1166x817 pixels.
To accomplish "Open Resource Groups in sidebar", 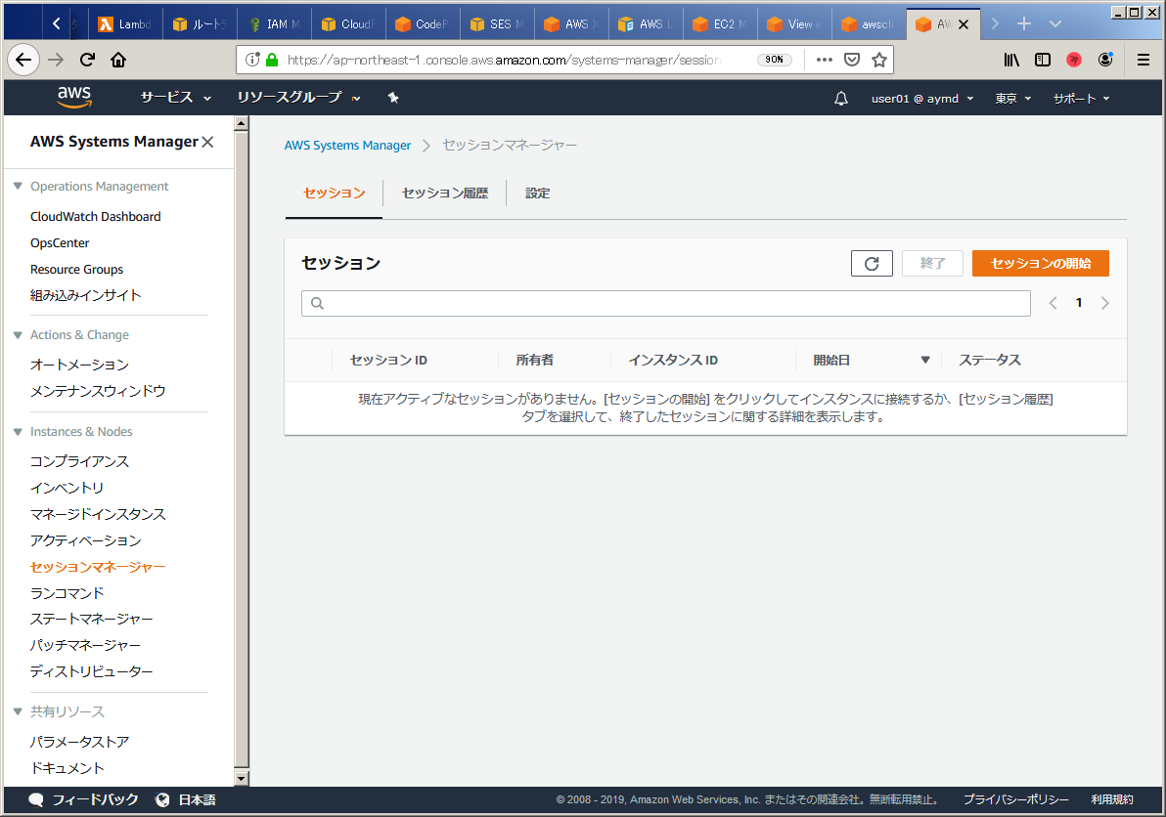I will click(x=76, y=270).
